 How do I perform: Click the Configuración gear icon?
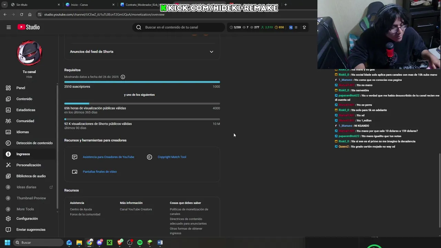tap(8, 219)
